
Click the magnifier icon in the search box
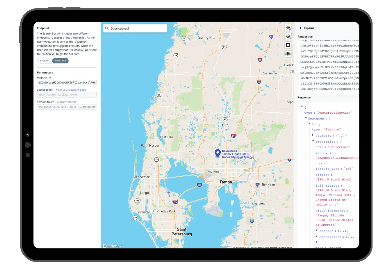pos(106,28)
